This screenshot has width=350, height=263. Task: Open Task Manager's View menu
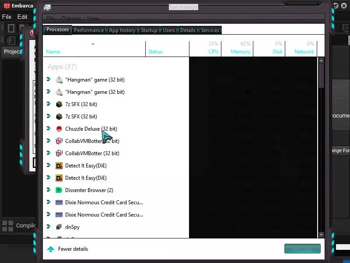93,18
